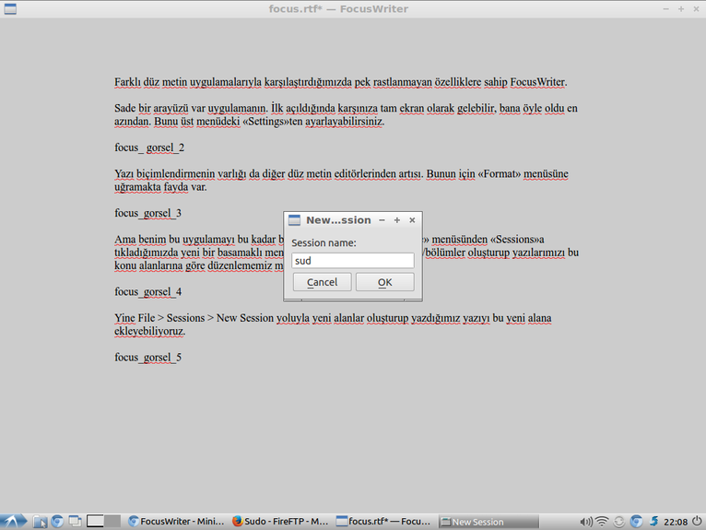The height and width of the screenshot is (530, 706).
Task: Click the word FocusWriter. in first paragraph
Action: (x=538, y=82)
